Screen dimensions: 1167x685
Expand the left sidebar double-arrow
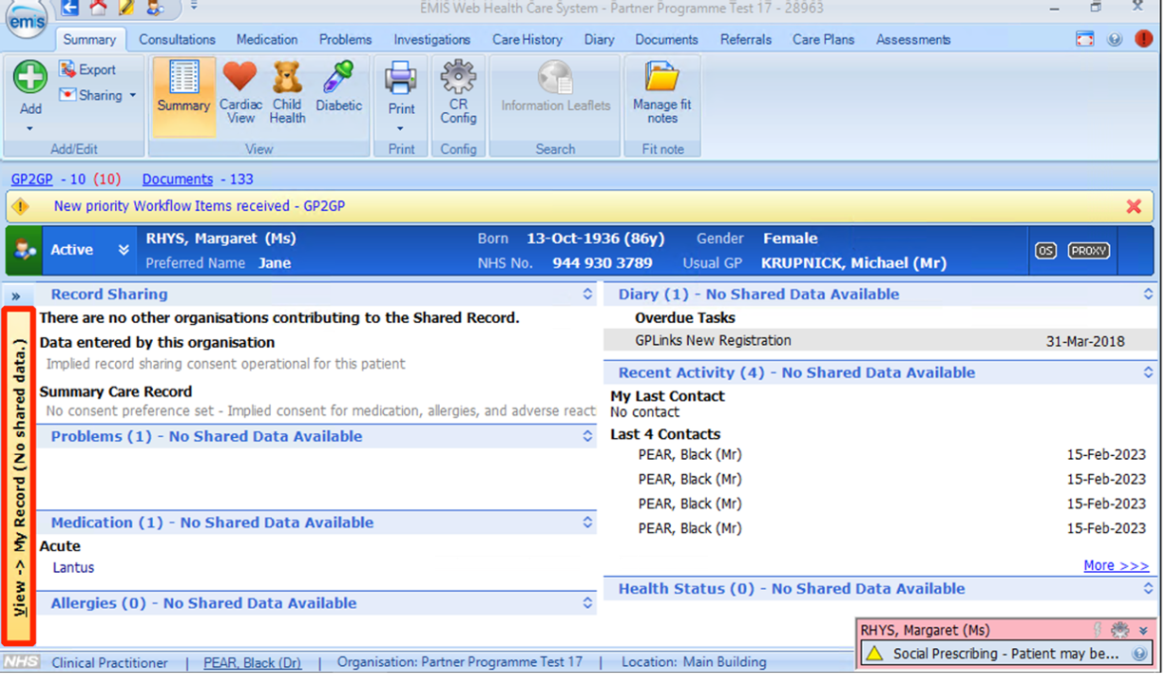[x=16, y=296]
